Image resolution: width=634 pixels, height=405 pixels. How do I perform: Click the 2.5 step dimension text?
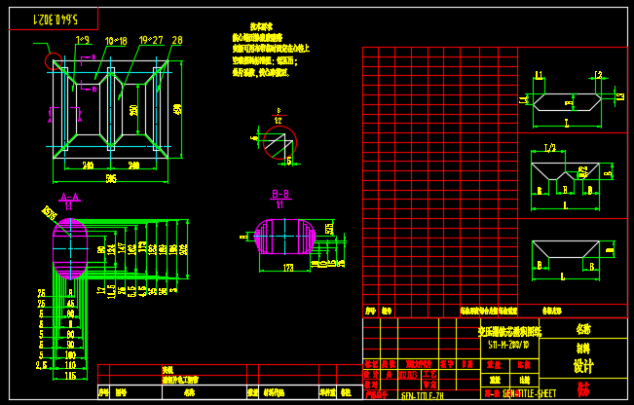pos(42,365)
